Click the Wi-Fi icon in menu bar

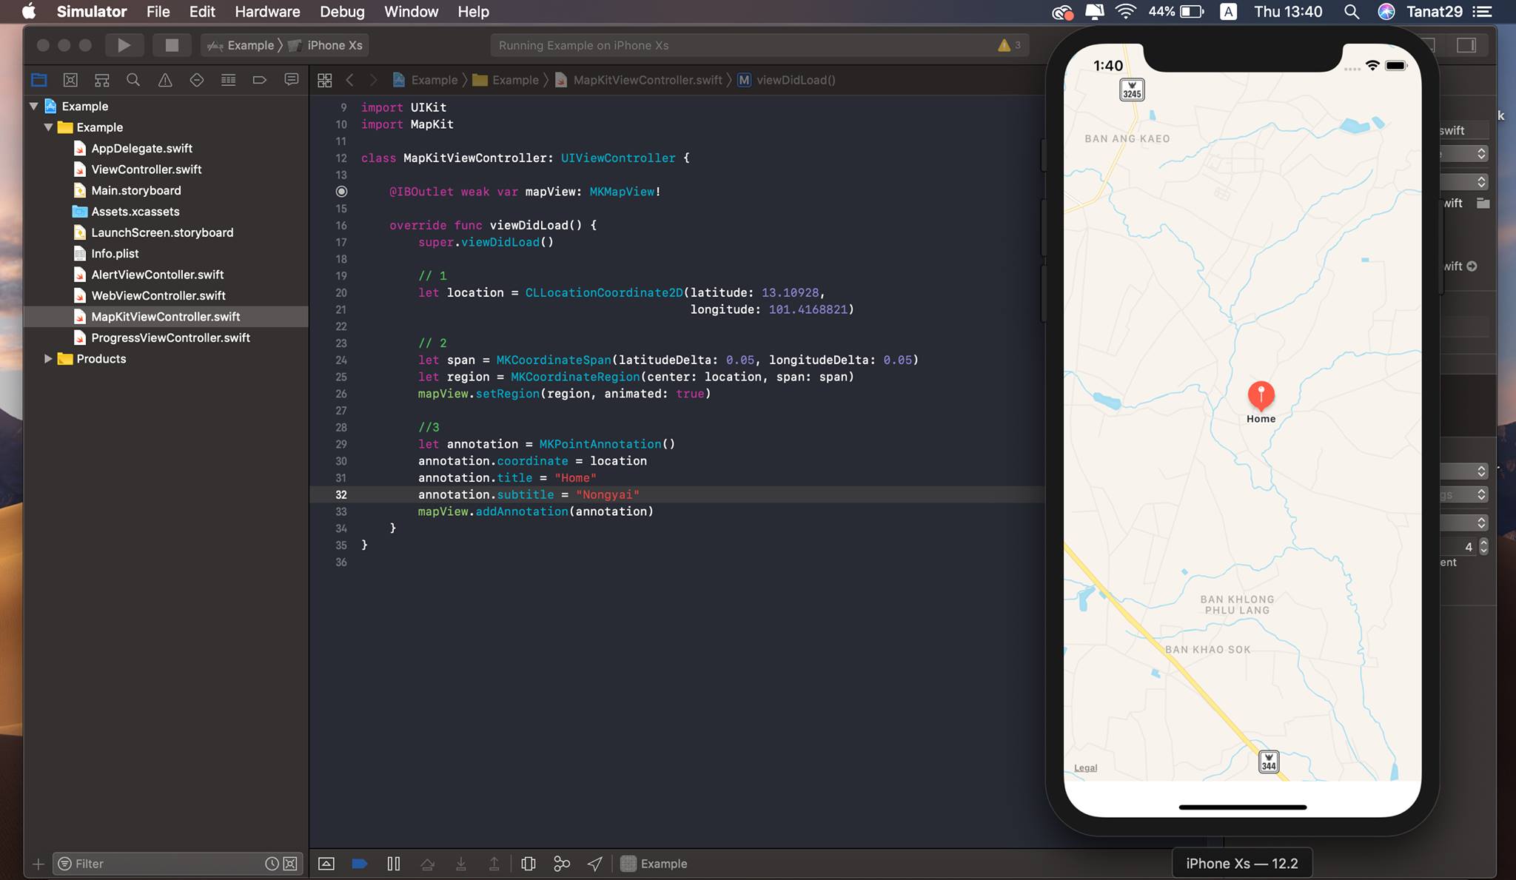pyautogui.click(x=1125, y=12)
